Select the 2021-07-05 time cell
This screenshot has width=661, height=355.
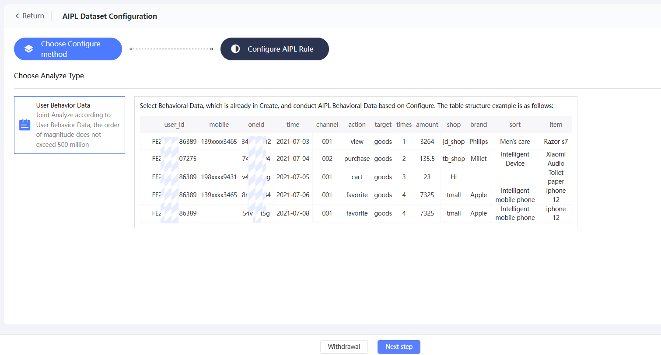click(293, 177)
